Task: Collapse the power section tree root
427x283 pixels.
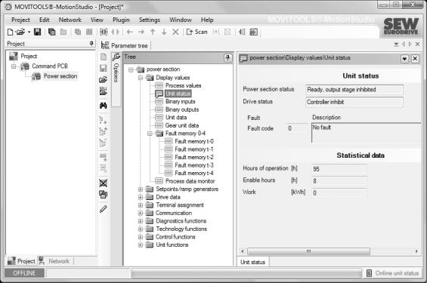Action: pyautogui.click(x=131, y=69)
